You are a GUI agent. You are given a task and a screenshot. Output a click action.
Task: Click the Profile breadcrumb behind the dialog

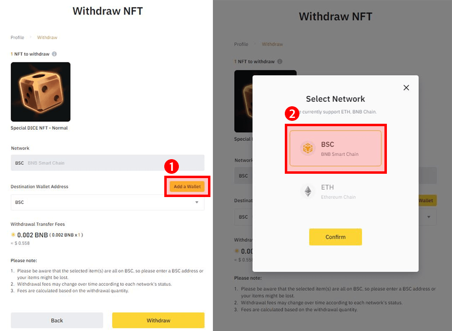tap(241, 44)
